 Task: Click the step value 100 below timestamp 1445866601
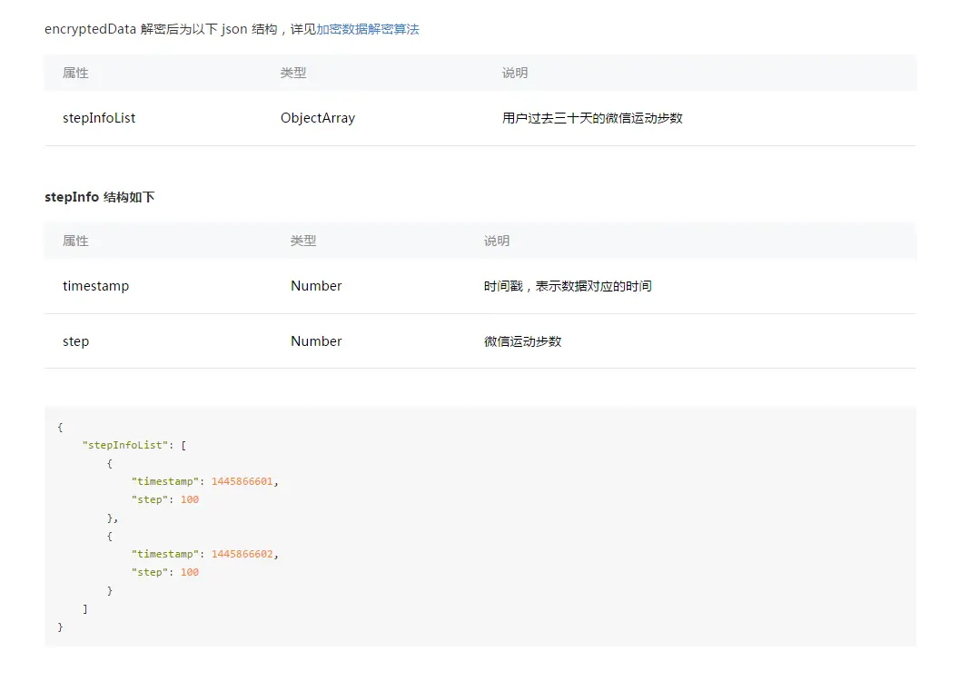189,499
